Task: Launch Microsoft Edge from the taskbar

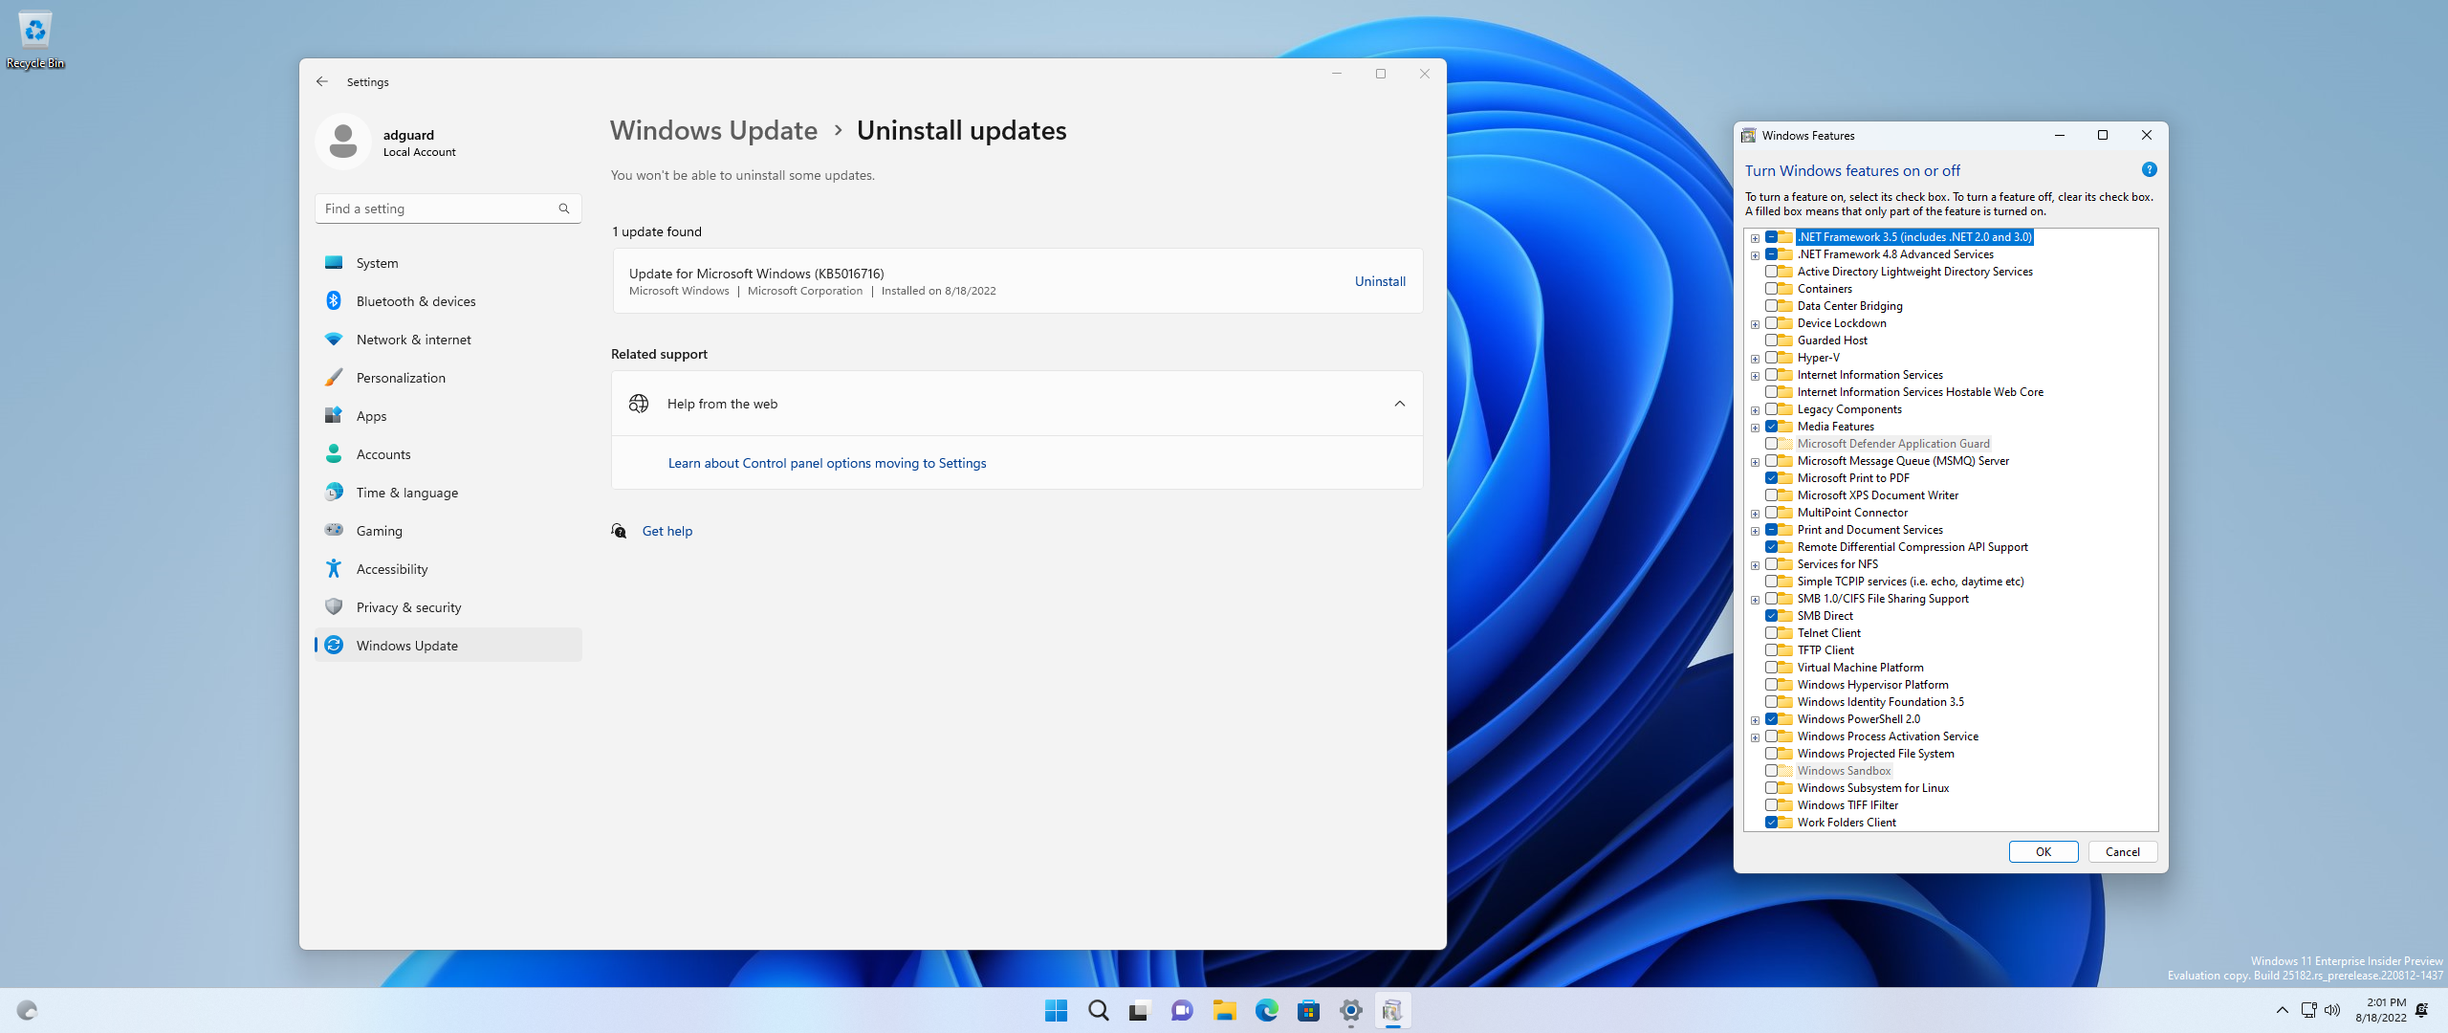Action: [1266, 1011]
